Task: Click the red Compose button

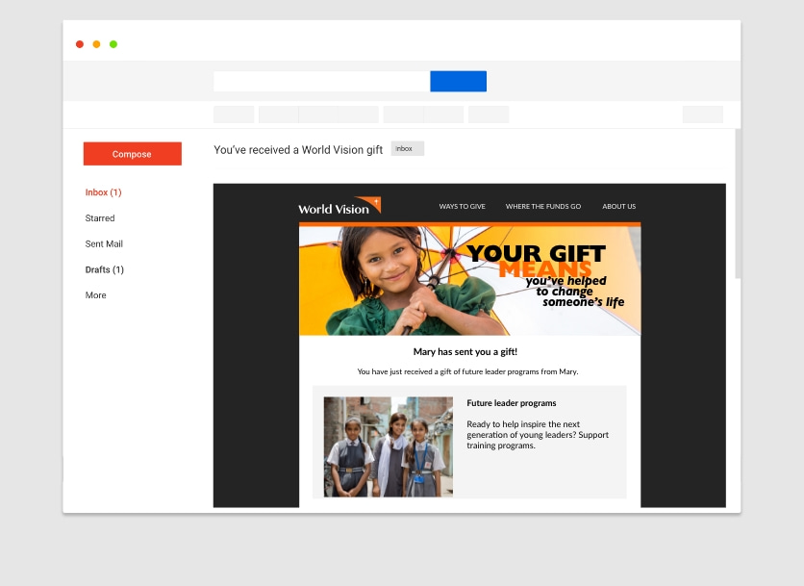Action: click(x=133, y=154)
